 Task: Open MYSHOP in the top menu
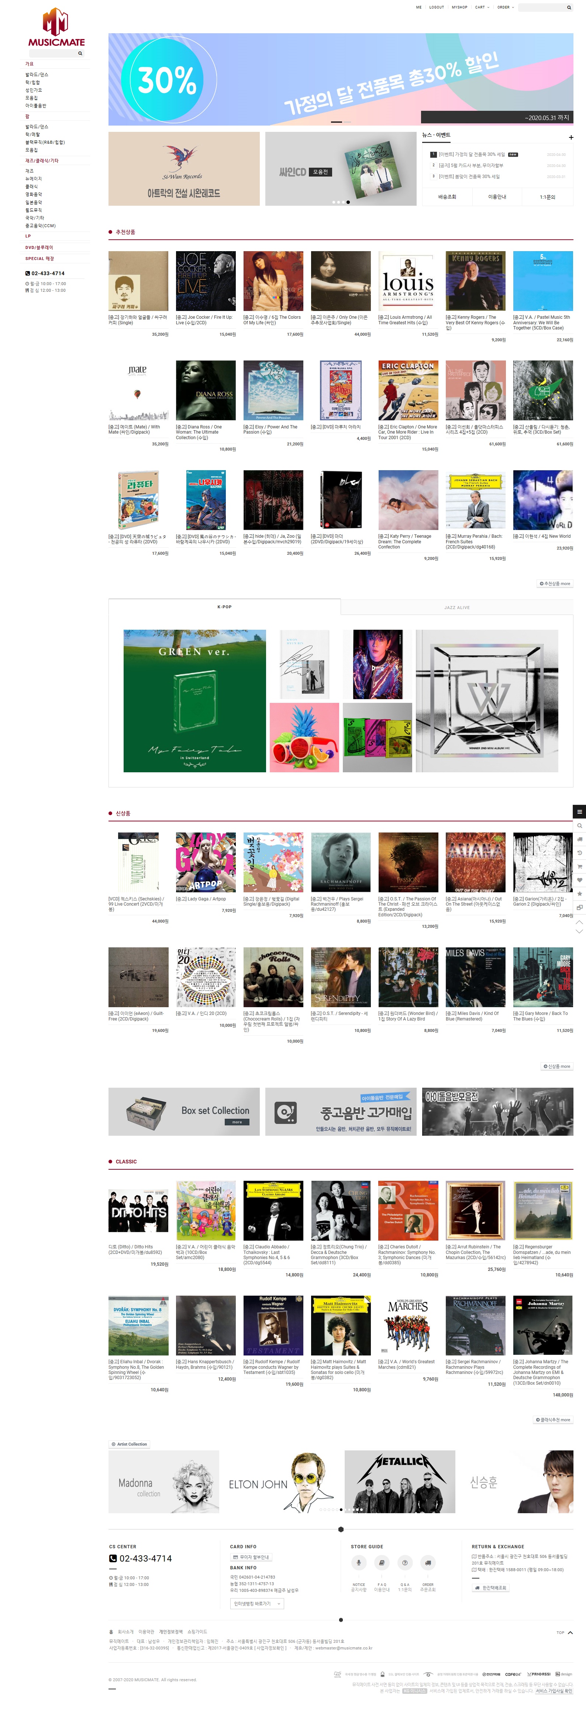point(459,7)
